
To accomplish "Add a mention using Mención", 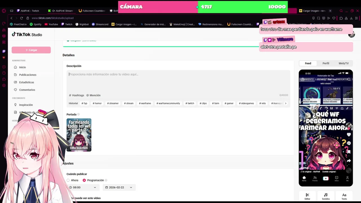I will (x=93, y=95).
